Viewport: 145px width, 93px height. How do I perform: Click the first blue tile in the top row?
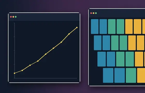[95, 26]
